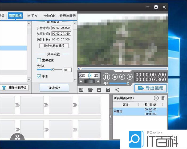The image size is (187, 149).
Task: Uncheck the 平滑 checkbox
Action: pyautogui.click(x=39, y=76)
